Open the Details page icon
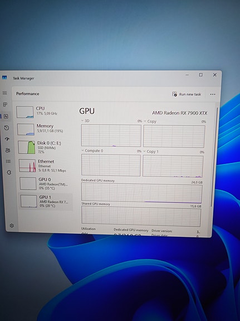 [x=8, y=161]
